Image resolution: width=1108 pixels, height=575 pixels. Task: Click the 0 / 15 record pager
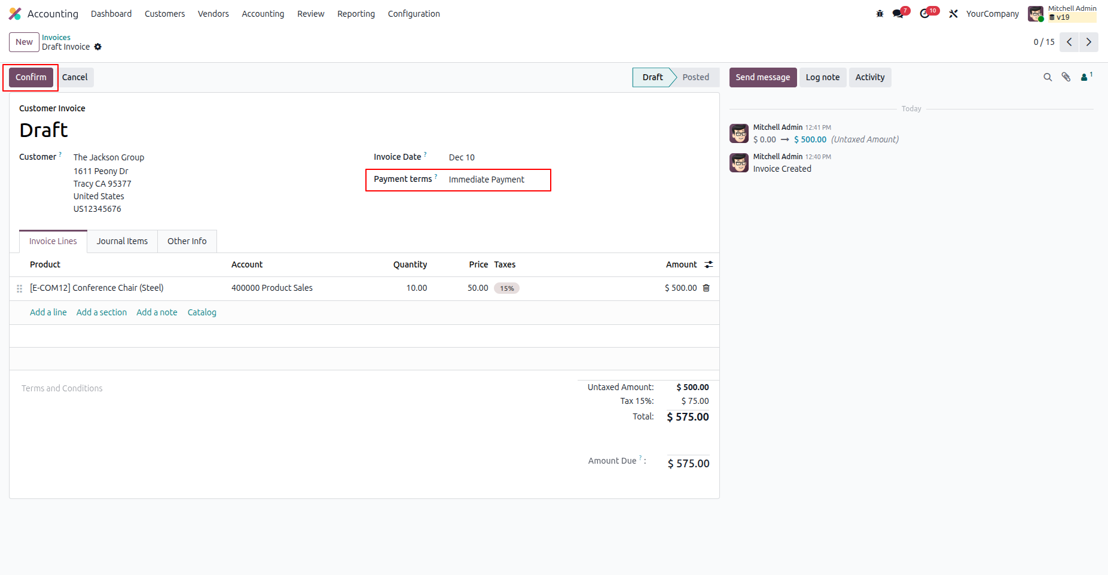[1044, 42]
